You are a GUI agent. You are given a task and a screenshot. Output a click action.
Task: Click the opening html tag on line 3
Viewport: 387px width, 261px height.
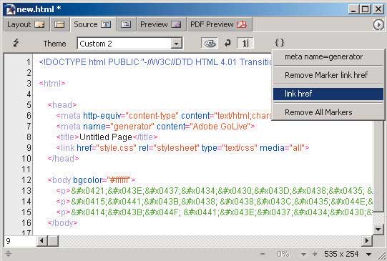tap(52, 84)
